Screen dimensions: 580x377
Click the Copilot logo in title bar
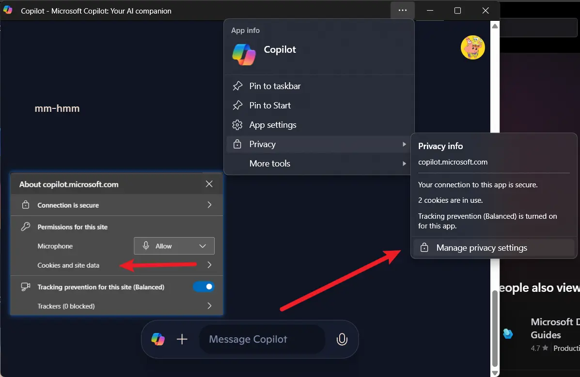[x=8, y=10]
